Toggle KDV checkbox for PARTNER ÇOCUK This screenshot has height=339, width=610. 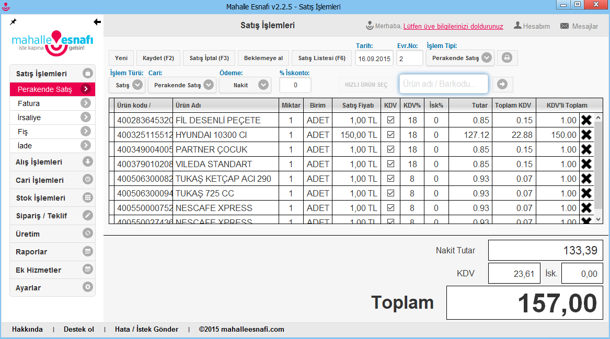click(390, 149)
